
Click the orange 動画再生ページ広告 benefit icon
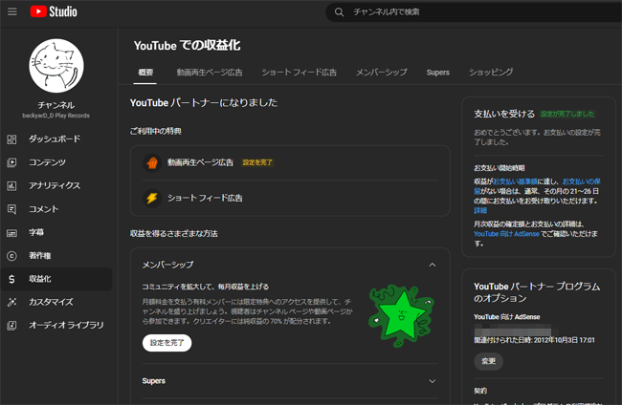(x=152, y=162)
